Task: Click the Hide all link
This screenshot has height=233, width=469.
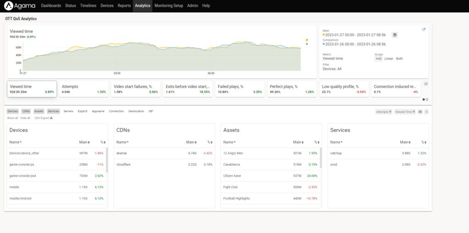Action: 25,118
